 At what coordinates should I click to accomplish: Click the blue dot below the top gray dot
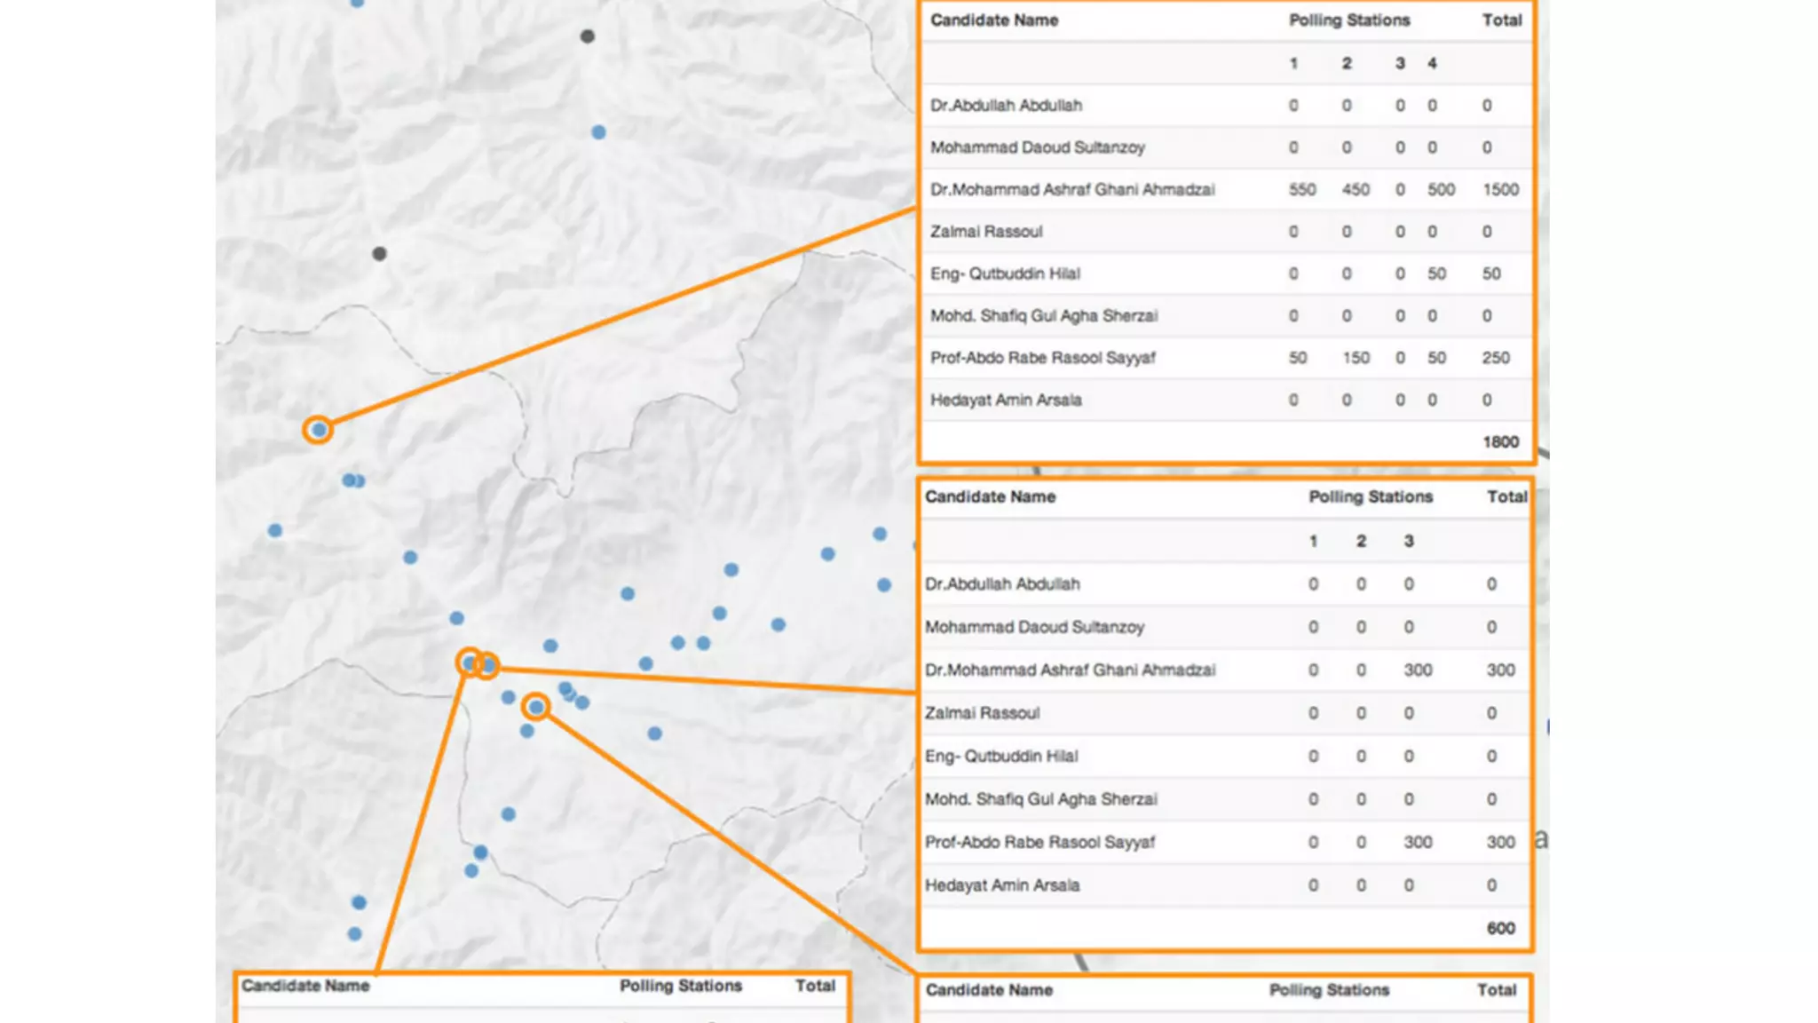[x=598, y=132]
